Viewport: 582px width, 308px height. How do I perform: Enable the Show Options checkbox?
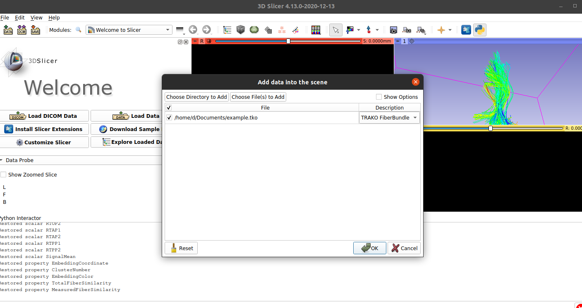coord(379,97)
